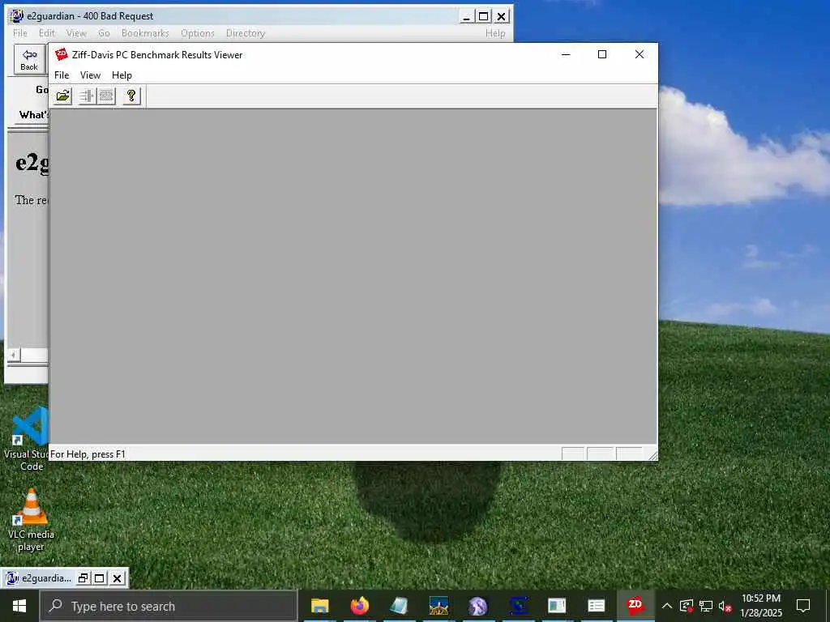Click the Windows Start button
Viewport: 830px width, 622px height.
pos(19,606)
